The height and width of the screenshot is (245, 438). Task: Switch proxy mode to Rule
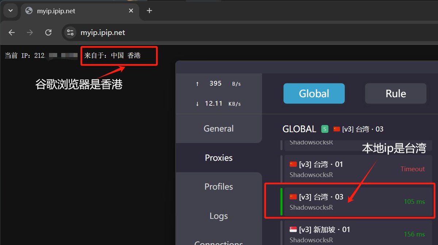(395, 93)
